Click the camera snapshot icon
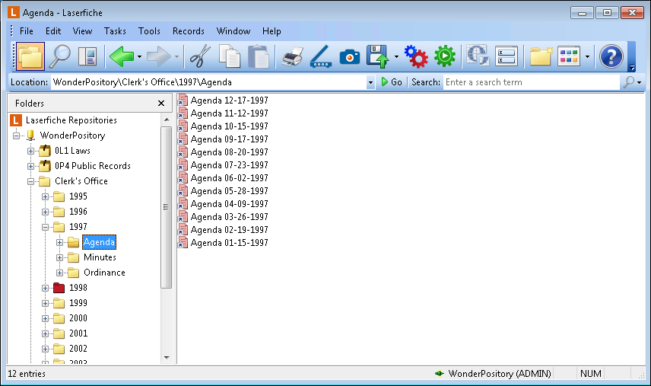Viewport: 651px width, 386px height. click(x=350, y=57)
